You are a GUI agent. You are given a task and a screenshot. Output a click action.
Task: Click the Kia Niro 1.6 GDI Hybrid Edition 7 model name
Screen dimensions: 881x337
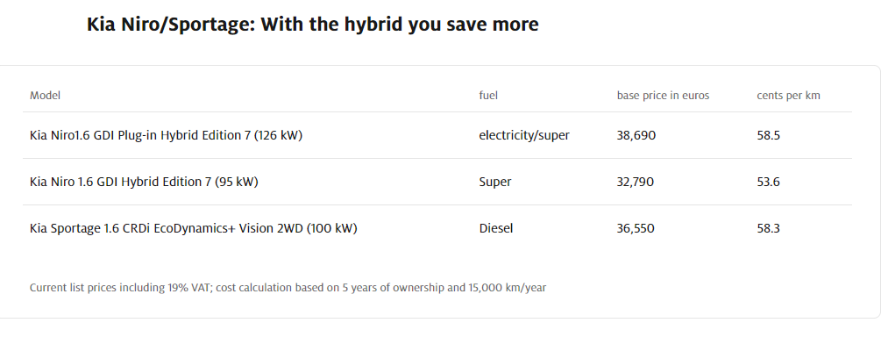click(144, 182)
